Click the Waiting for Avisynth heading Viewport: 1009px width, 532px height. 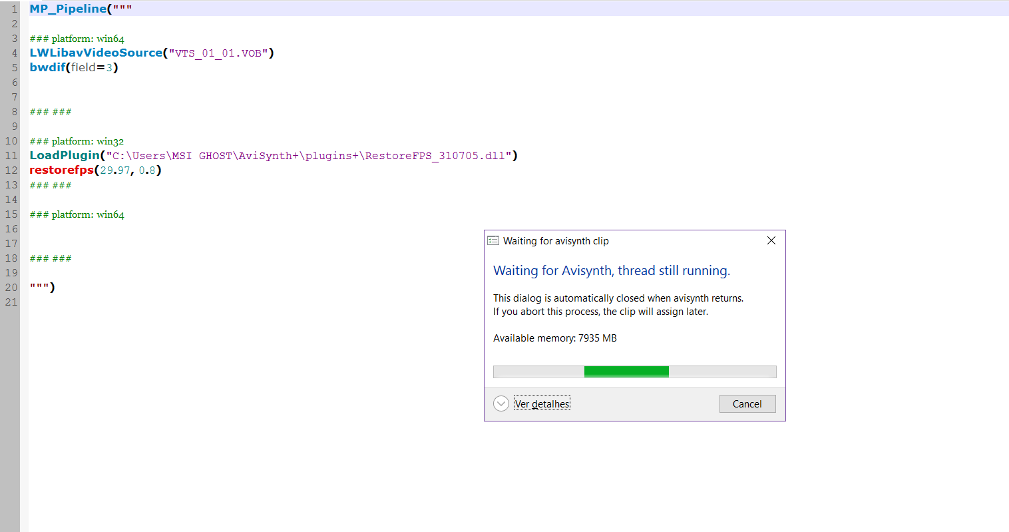[x=612, y=270]
